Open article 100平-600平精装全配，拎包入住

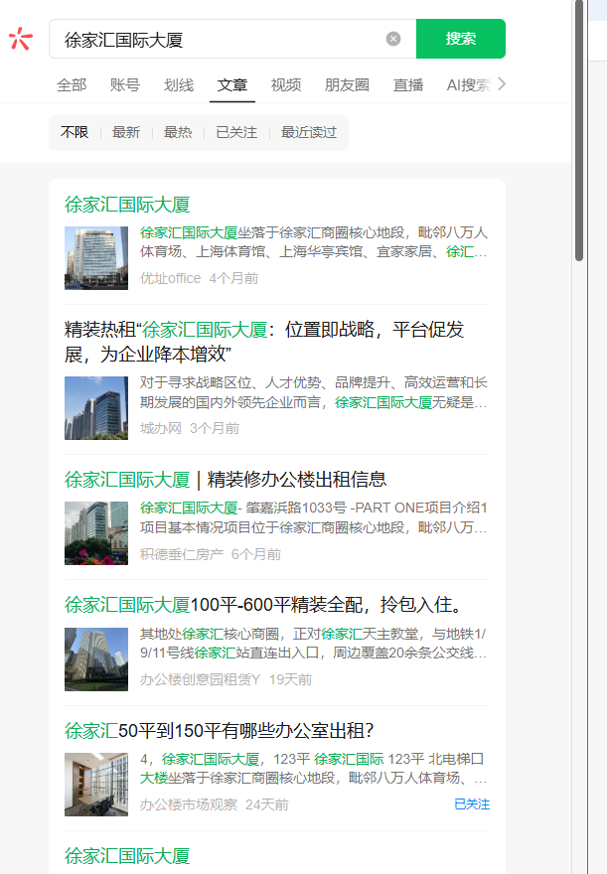pyautogui.click(x=264, y=605)
